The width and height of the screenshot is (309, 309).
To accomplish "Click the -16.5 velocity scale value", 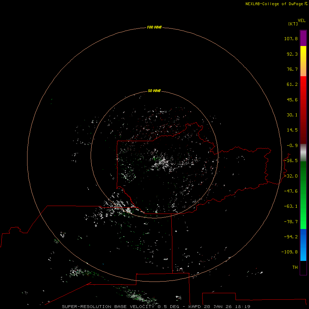I will point(291,161).
